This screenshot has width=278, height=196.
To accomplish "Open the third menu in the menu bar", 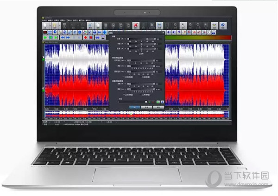I will tap(57, 20).
